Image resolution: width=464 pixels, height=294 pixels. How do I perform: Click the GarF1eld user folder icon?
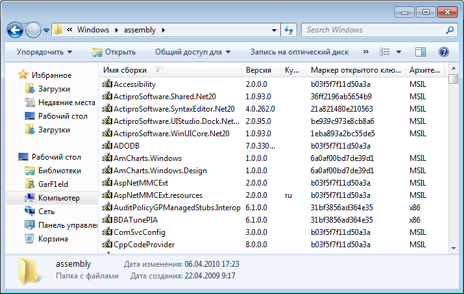[x=30, y=184]
